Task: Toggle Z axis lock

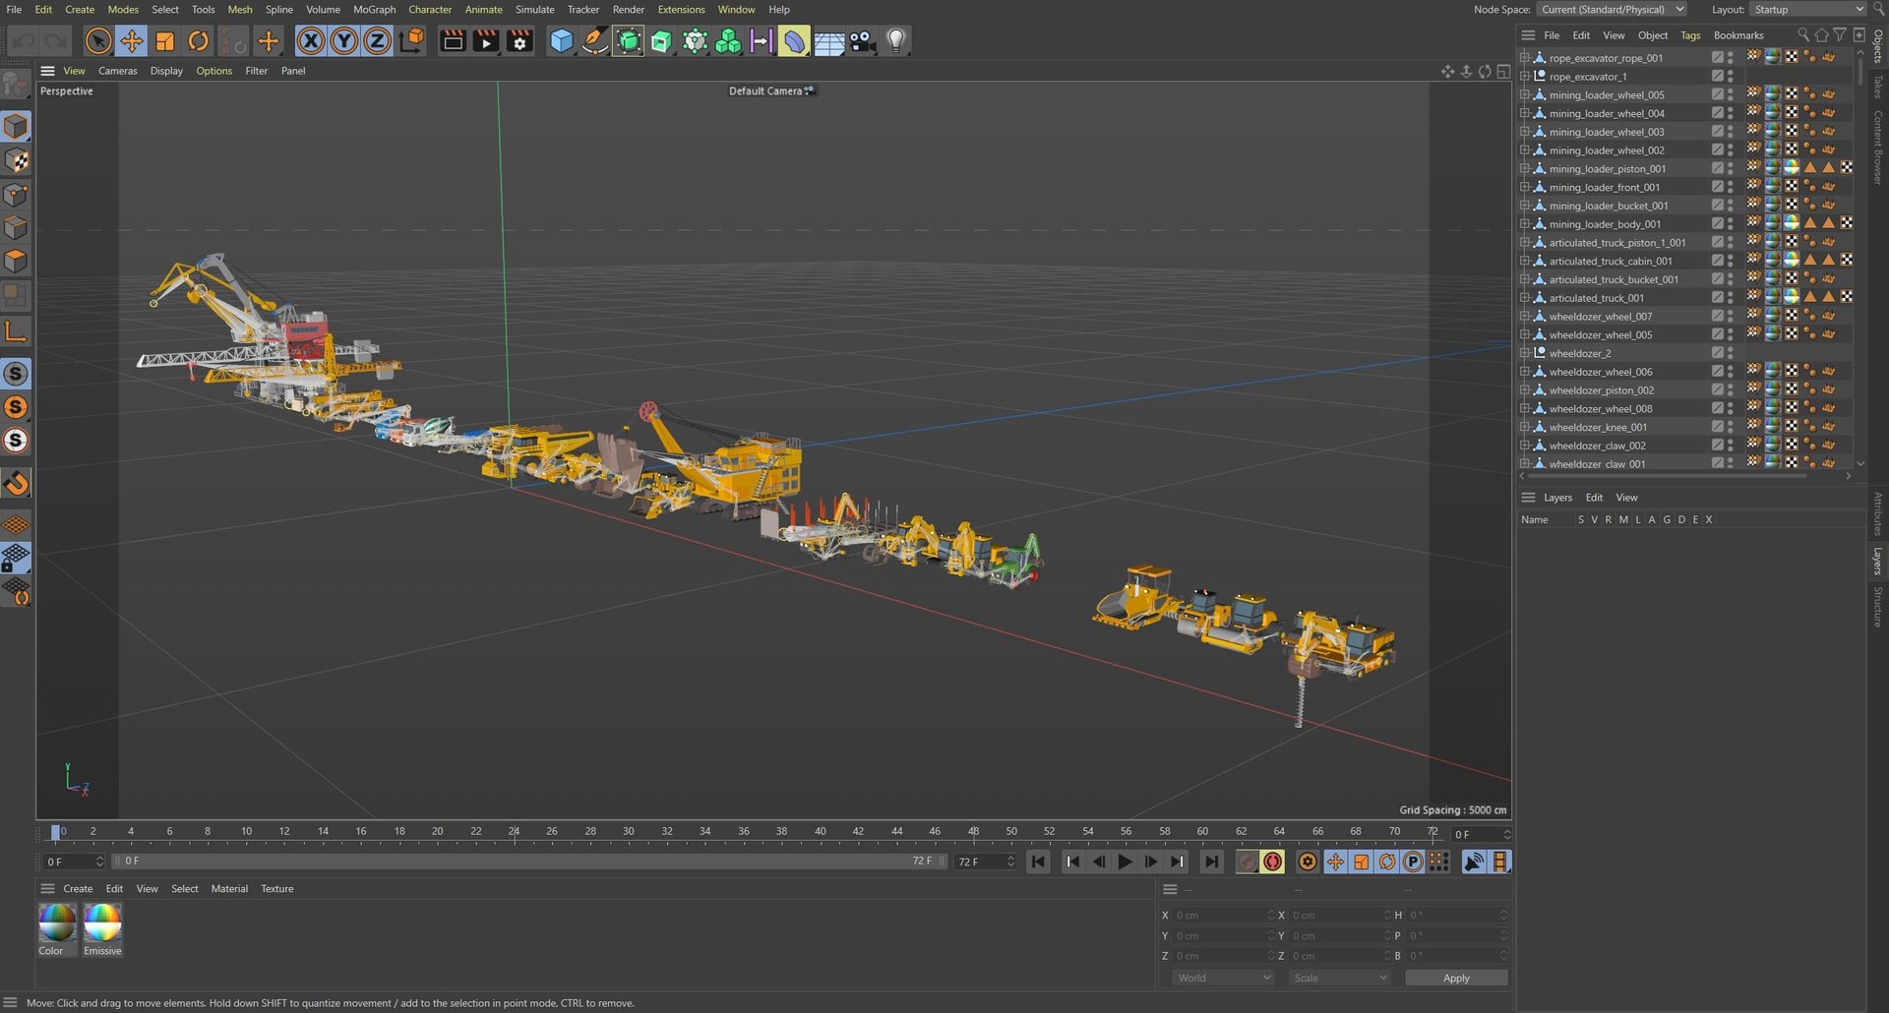Action: tap(378, 41)
